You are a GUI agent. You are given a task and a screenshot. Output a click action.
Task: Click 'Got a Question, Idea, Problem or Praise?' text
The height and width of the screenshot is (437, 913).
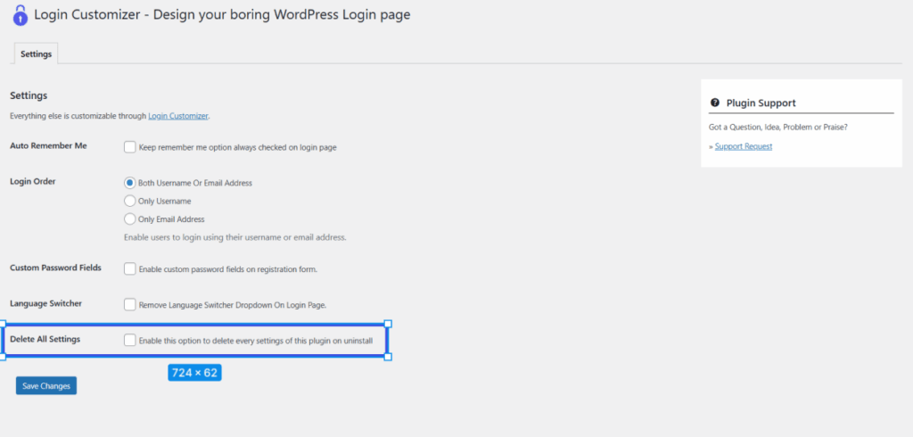[777, 127]
